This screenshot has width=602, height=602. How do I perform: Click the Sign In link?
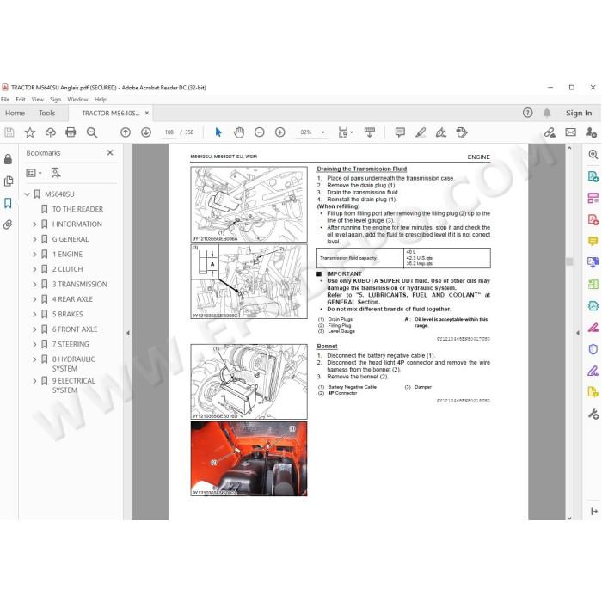[x=579, y=113]
